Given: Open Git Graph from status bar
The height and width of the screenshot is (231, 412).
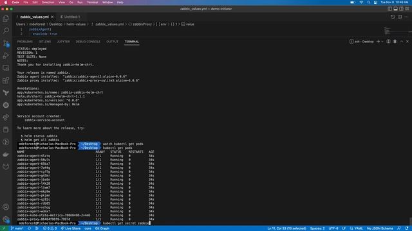Looking at the screenshot, I should pyautogui.click(x=102, y=228).
